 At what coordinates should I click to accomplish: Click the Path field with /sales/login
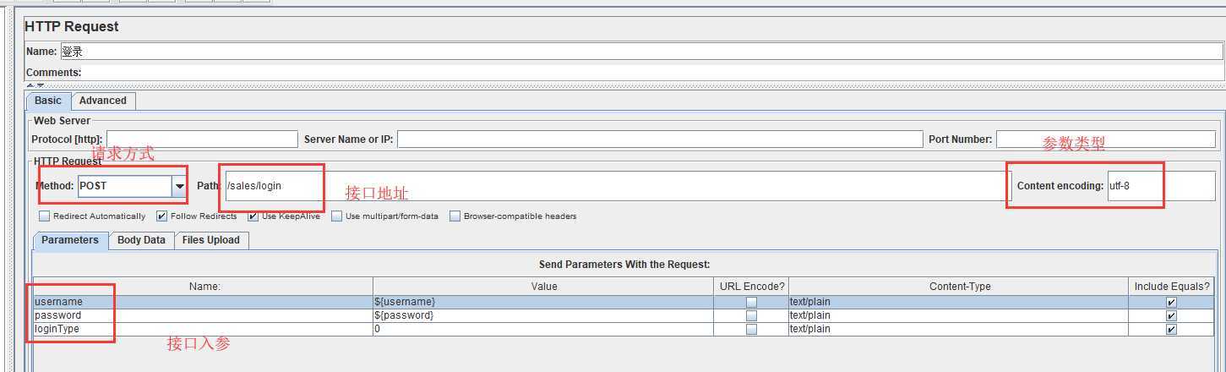[618, 186]
